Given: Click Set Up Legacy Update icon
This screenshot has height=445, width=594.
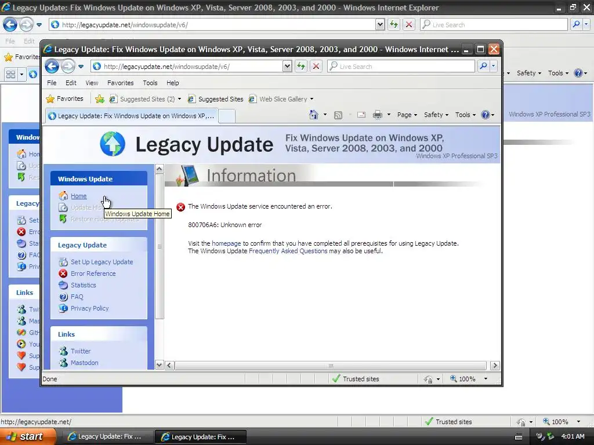Looking at the screenshot, I should tap(63, 262).
